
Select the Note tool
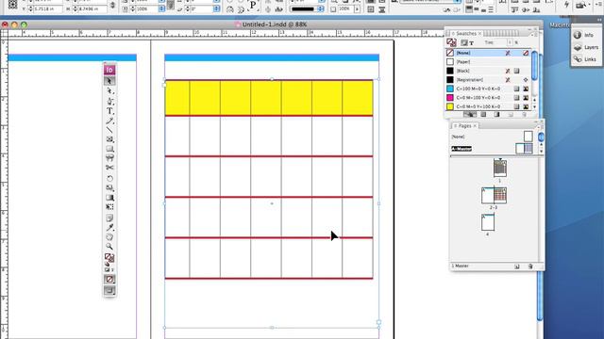click(x=109, y=218)
